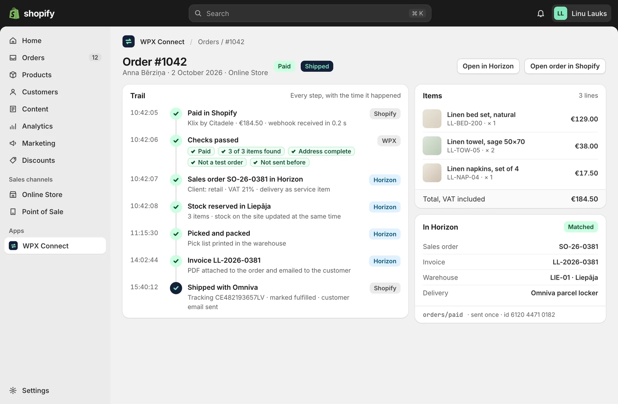Click Open in Horizon button

488,66
